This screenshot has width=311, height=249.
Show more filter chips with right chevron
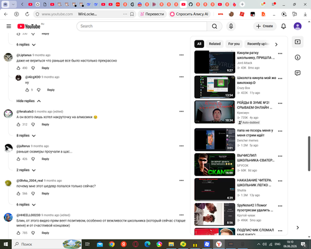[276, 44]
